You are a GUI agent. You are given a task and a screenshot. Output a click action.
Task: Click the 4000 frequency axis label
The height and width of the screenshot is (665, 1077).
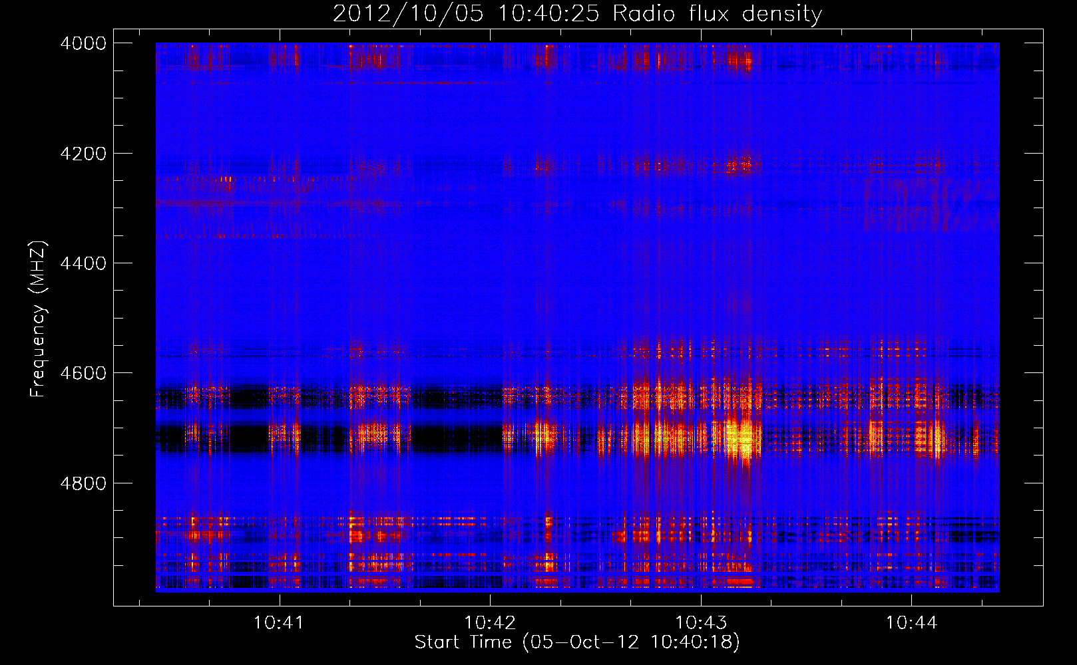[x=83, y=43]
